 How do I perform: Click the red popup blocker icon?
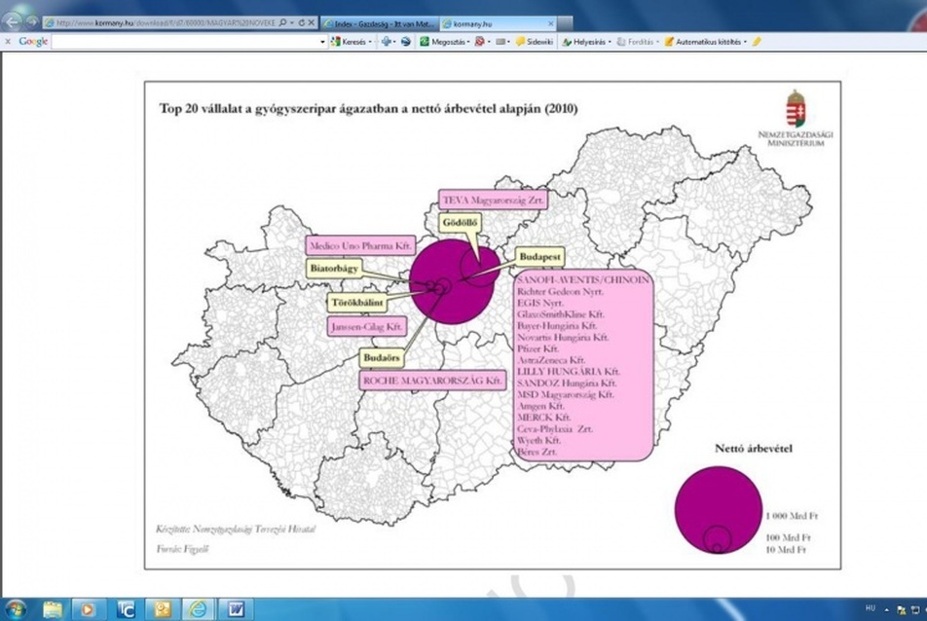(479, 41)
